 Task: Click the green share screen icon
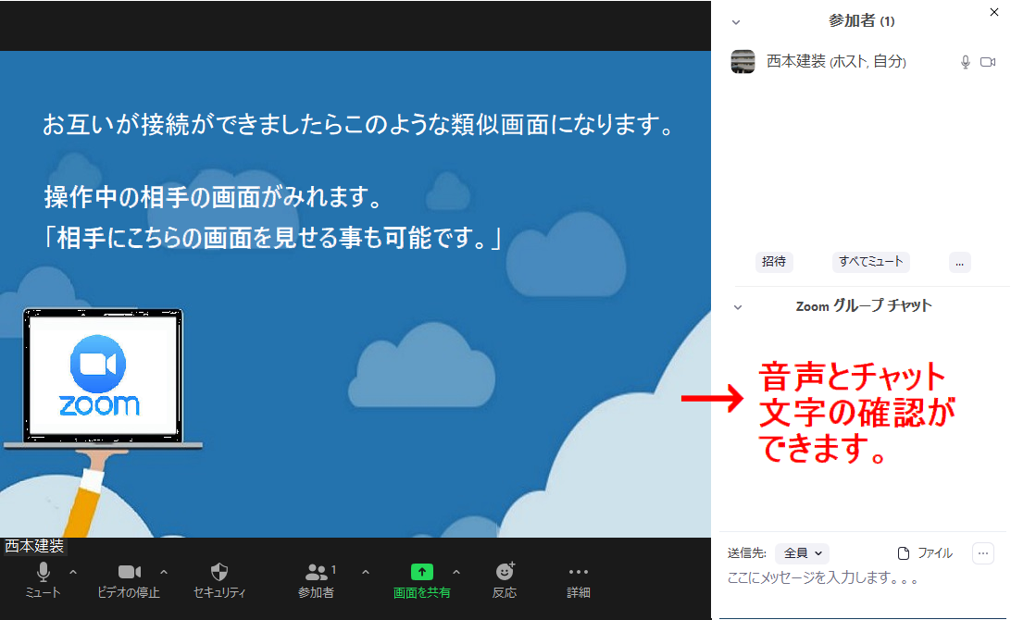(x=422, y=573)
